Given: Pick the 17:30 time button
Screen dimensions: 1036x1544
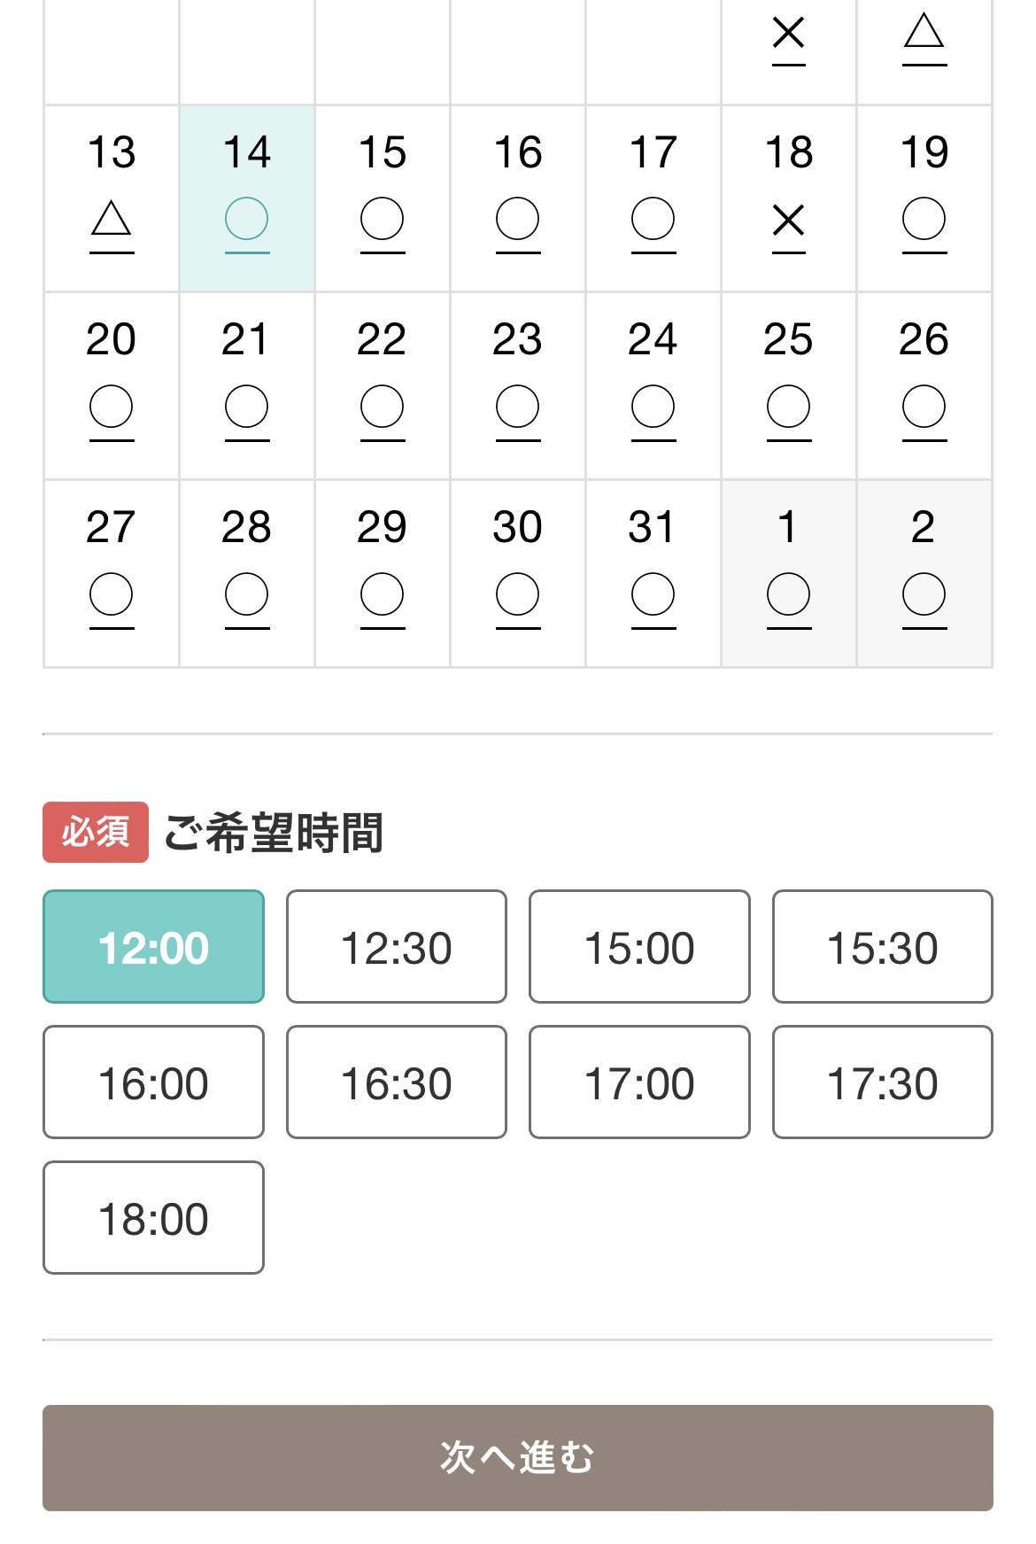Looking at the screenshot, I should (x=882, y=1082).
